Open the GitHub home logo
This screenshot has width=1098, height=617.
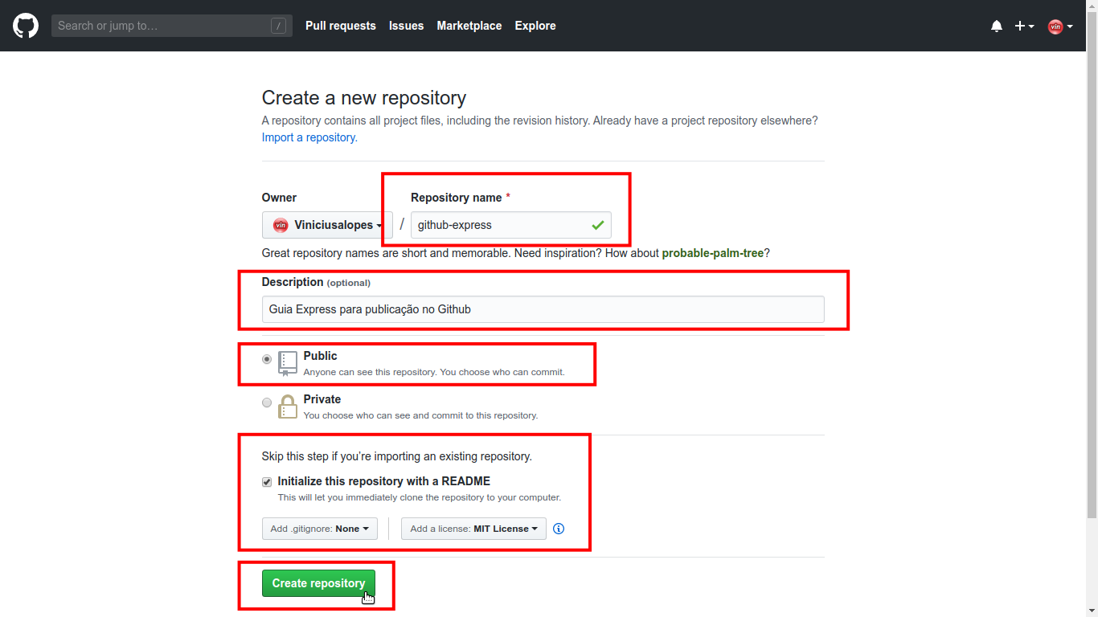pos(26,26)
